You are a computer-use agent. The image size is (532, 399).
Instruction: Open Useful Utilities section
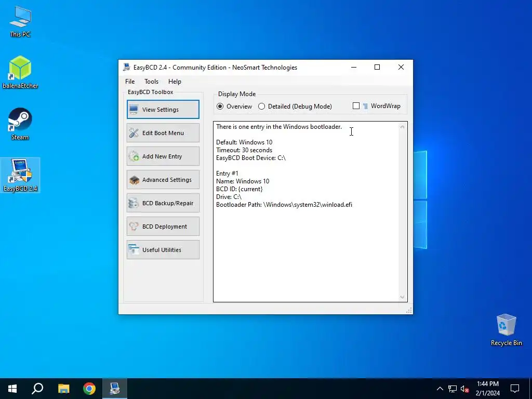tap(163, 250)
